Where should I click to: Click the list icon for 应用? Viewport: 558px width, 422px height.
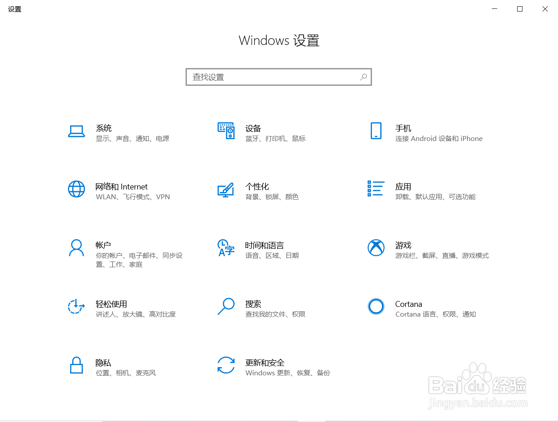coord(376,189)
